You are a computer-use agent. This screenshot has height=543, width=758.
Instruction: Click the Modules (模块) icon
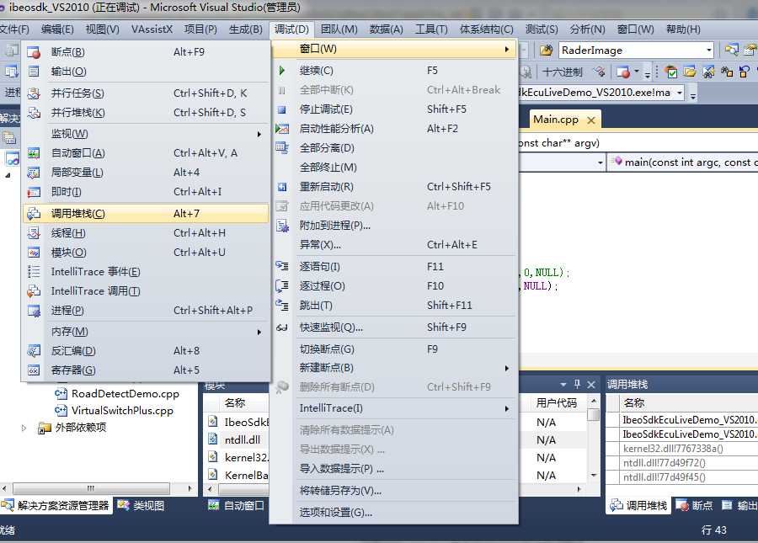point(34,253)
